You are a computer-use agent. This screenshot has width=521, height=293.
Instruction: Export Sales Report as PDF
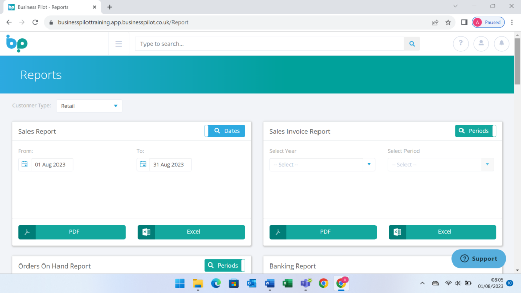[72, 232]
